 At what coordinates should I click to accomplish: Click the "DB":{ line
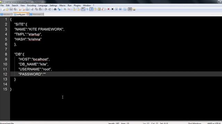pyautogui.click(x=19, y=54)
